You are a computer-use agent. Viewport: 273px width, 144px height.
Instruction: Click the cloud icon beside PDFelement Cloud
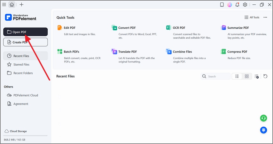[9, 95]
